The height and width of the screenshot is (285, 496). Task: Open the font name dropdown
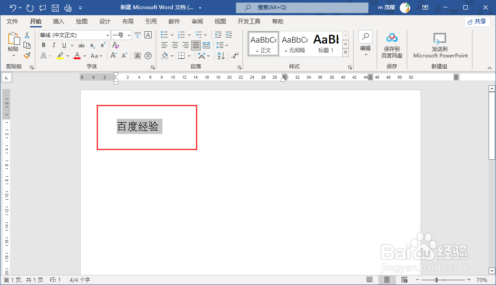[107, 35]
